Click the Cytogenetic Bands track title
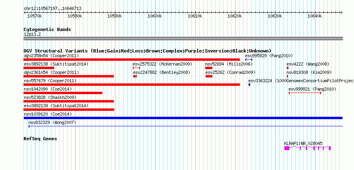The height and width of the screenshot is (170, 354). point(47,29)
